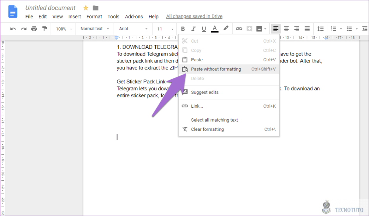Click the Redo arrow
This screenshot has height=216, width=369.
tap(24, 29)
